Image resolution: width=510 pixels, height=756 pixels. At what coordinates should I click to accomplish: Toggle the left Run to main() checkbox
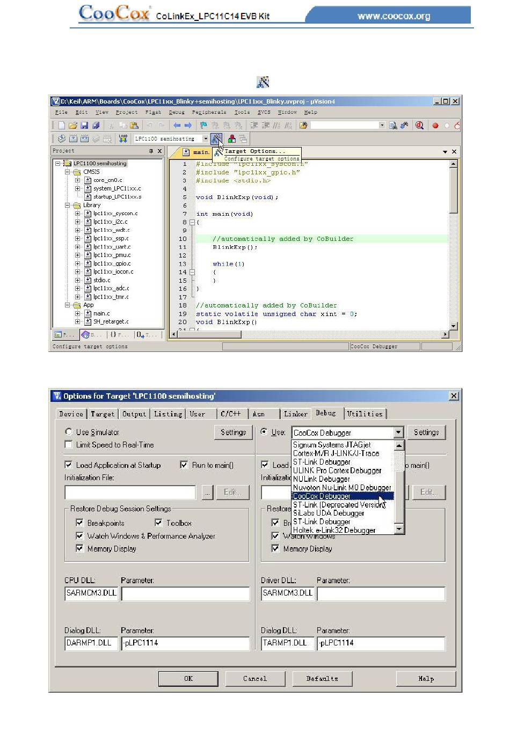click(184, 465)
